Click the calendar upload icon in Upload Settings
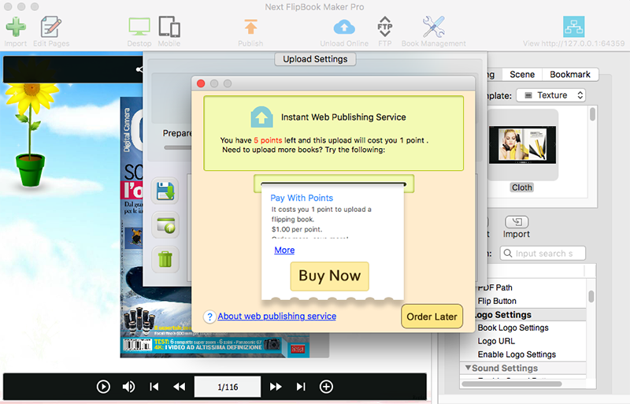The width and height of the screenshot is (630, 404). [x=165, y=225]
